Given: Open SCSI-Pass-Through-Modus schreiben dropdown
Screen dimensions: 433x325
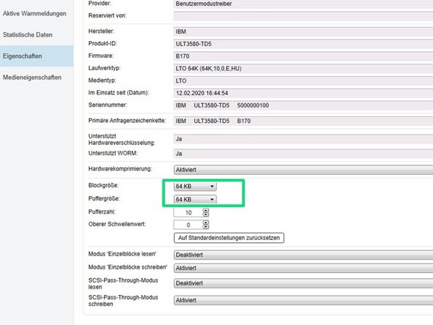Looking at the screenshot, I should [x=304, y=300].
